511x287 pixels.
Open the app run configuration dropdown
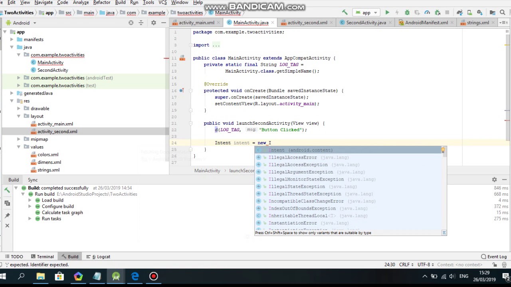[366, 12]
